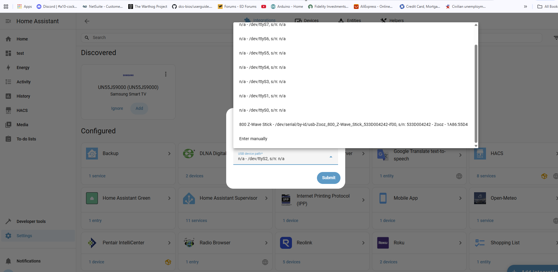The height and width of the screenshot is (272, 558).
Task: Select /dev/ttyS1 from the port list
Action: tap(354, 96)
